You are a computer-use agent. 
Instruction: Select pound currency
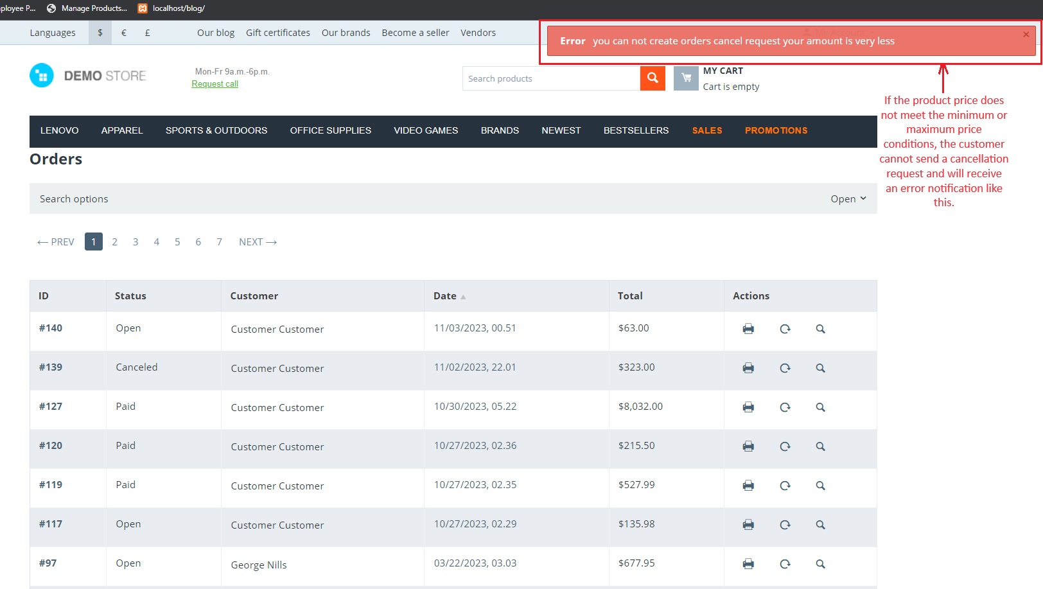[147, 33]
